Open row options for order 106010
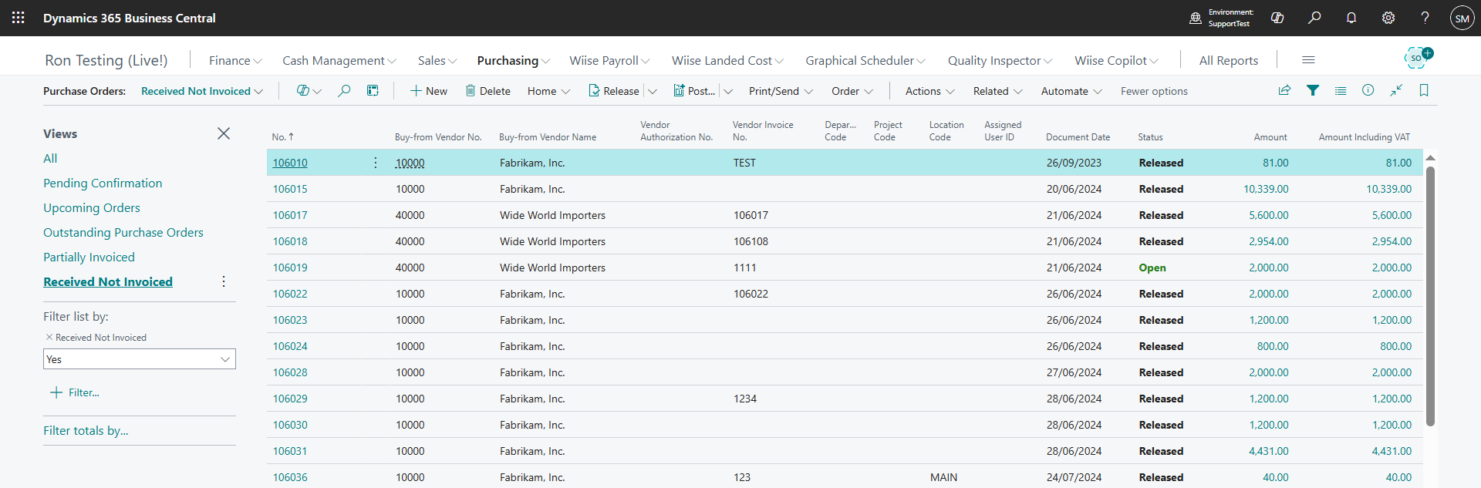 click(376, 163)
